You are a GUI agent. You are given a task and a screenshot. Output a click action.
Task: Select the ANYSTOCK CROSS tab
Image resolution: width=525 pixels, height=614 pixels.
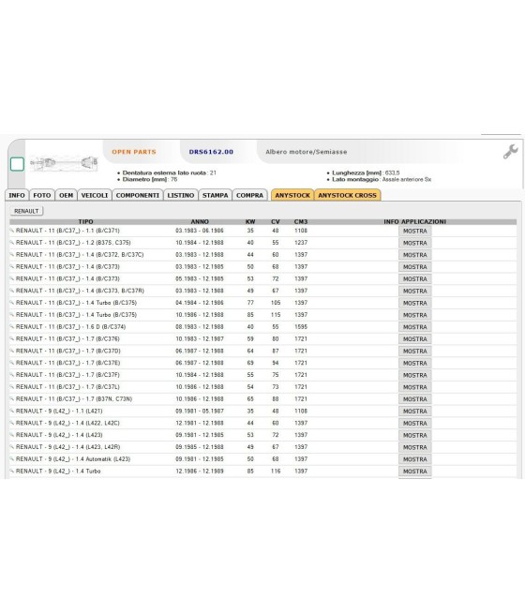347,195
